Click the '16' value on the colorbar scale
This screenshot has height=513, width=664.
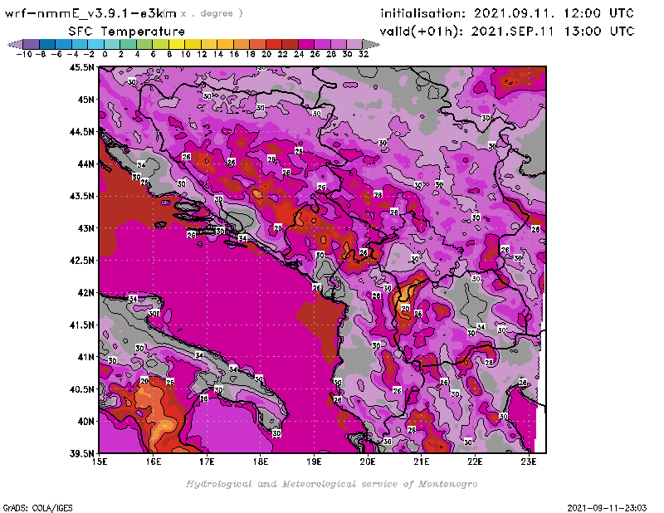pos(234,54)
